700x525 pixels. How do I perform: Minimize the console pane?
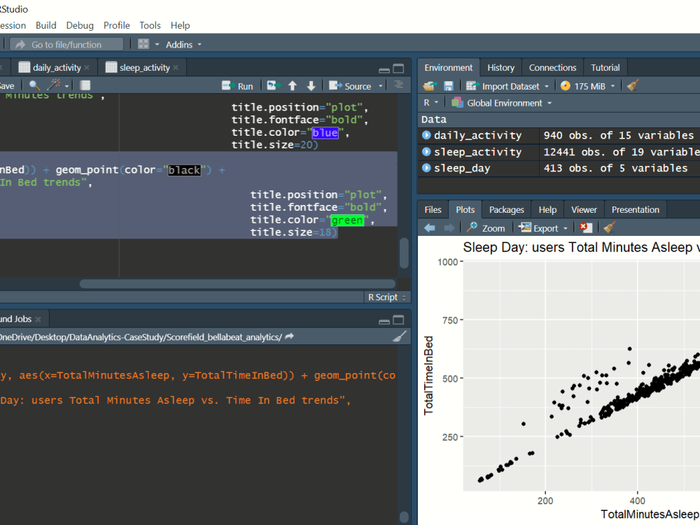384,321
